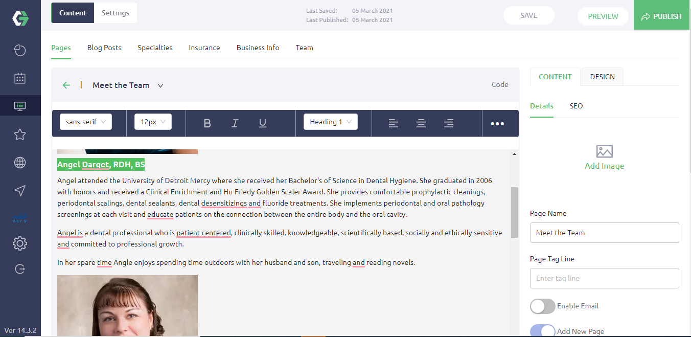Click the Page Tag Line input field
This screenshot has width=691, height=337.
coord(605,278)
